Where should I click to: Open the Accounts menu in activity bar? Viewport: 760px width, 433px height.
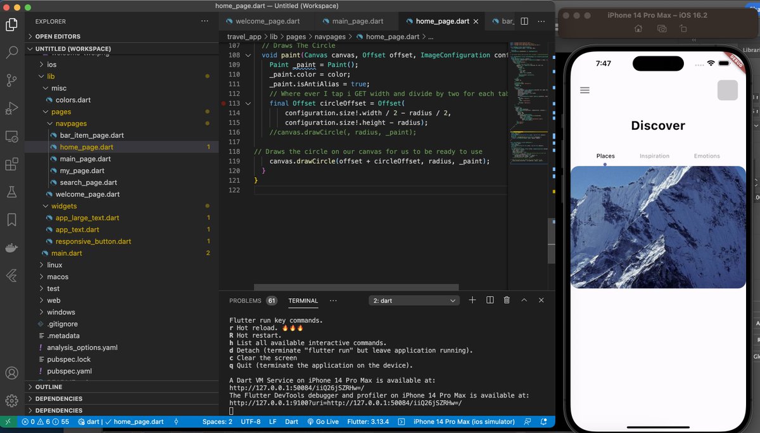click(x=11, y=373)
